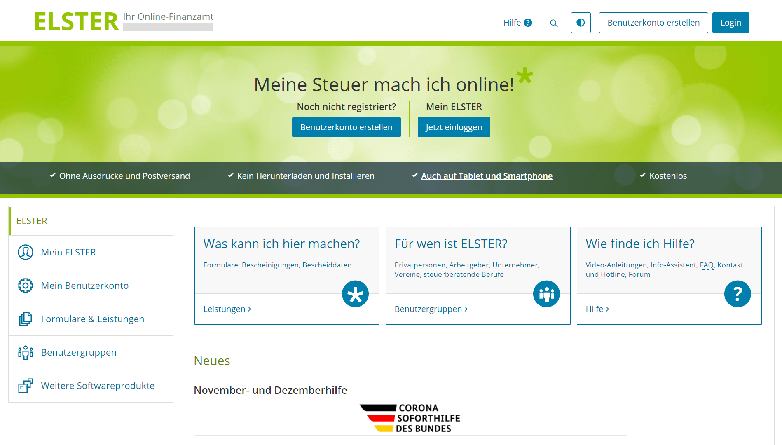Click the Neues section heading
Image resolution: width=782 pixels, height=445 pixels.
(212, 361)
